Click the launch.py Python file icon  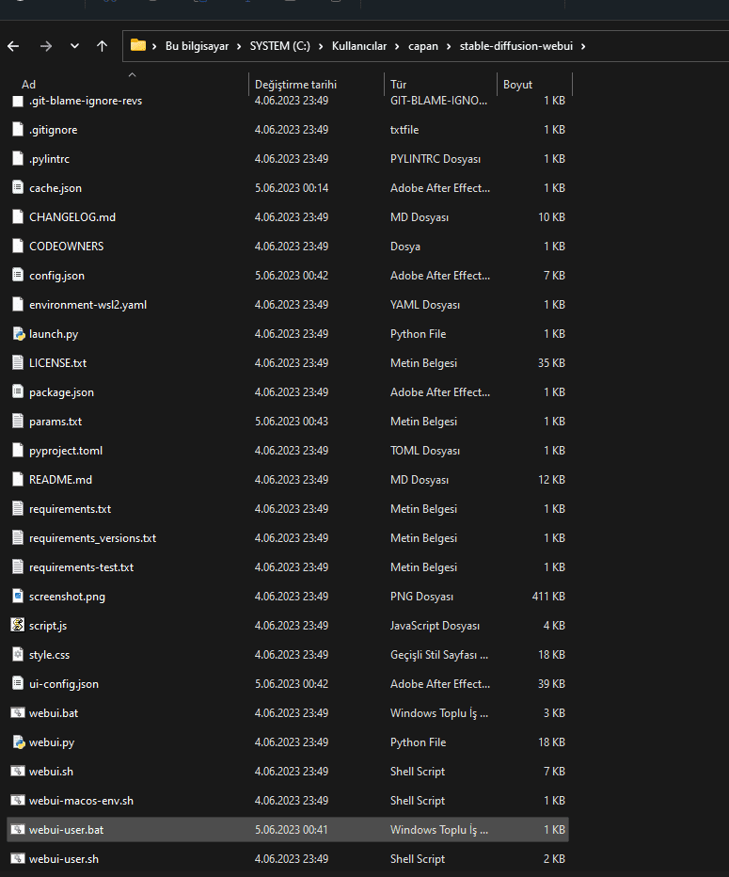(18, 334)
